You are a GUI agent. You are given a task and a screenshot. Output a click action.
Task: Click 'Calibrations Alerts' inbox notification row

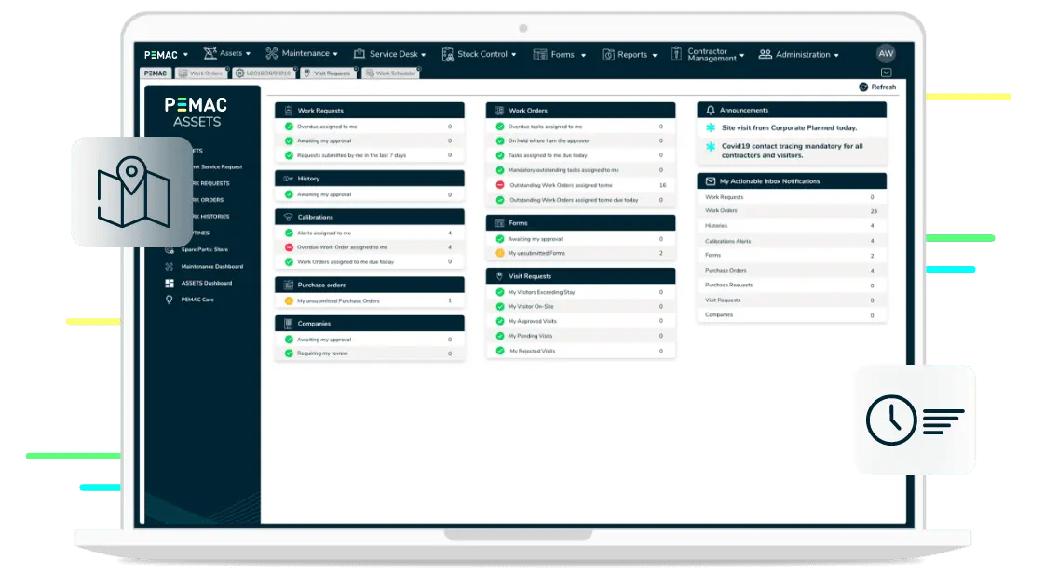click(x=792, y=241)
